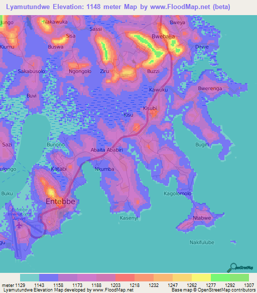The width and height of the screenshot is (257, 293).
Task: Click the Dewe place label
Action: point(202,47)
